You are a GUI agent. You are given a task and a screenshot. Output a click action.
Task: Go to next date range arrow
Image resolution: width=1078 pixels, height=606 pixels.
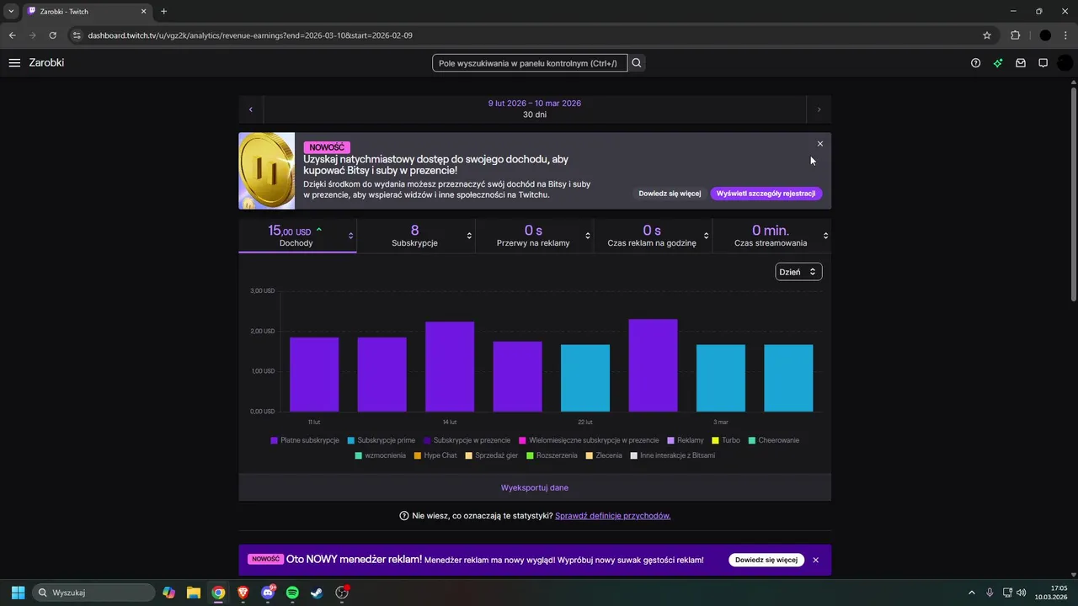(819, 109)
